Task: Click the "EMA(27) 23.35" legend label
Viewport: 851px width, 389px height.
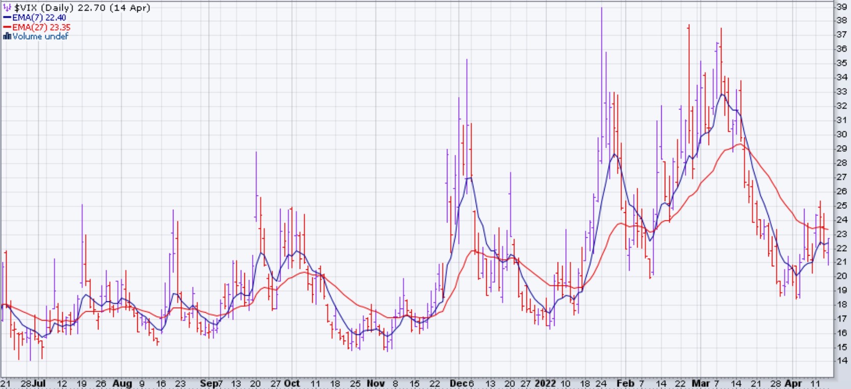Action: tap(41, 27)
